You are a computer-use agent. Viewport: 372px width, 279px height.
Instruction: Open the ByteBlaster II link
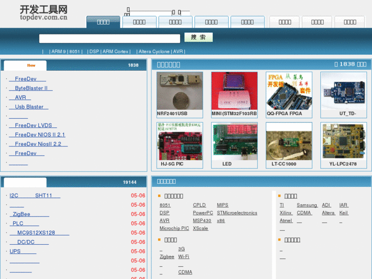[31, 88]
